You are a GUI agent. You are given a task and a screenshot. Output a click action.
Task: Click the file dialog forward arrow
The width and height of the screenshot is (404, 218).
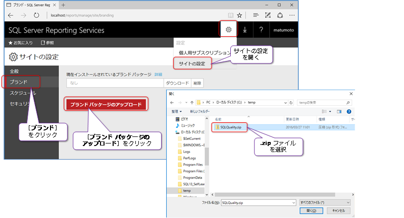click(180, 102)
